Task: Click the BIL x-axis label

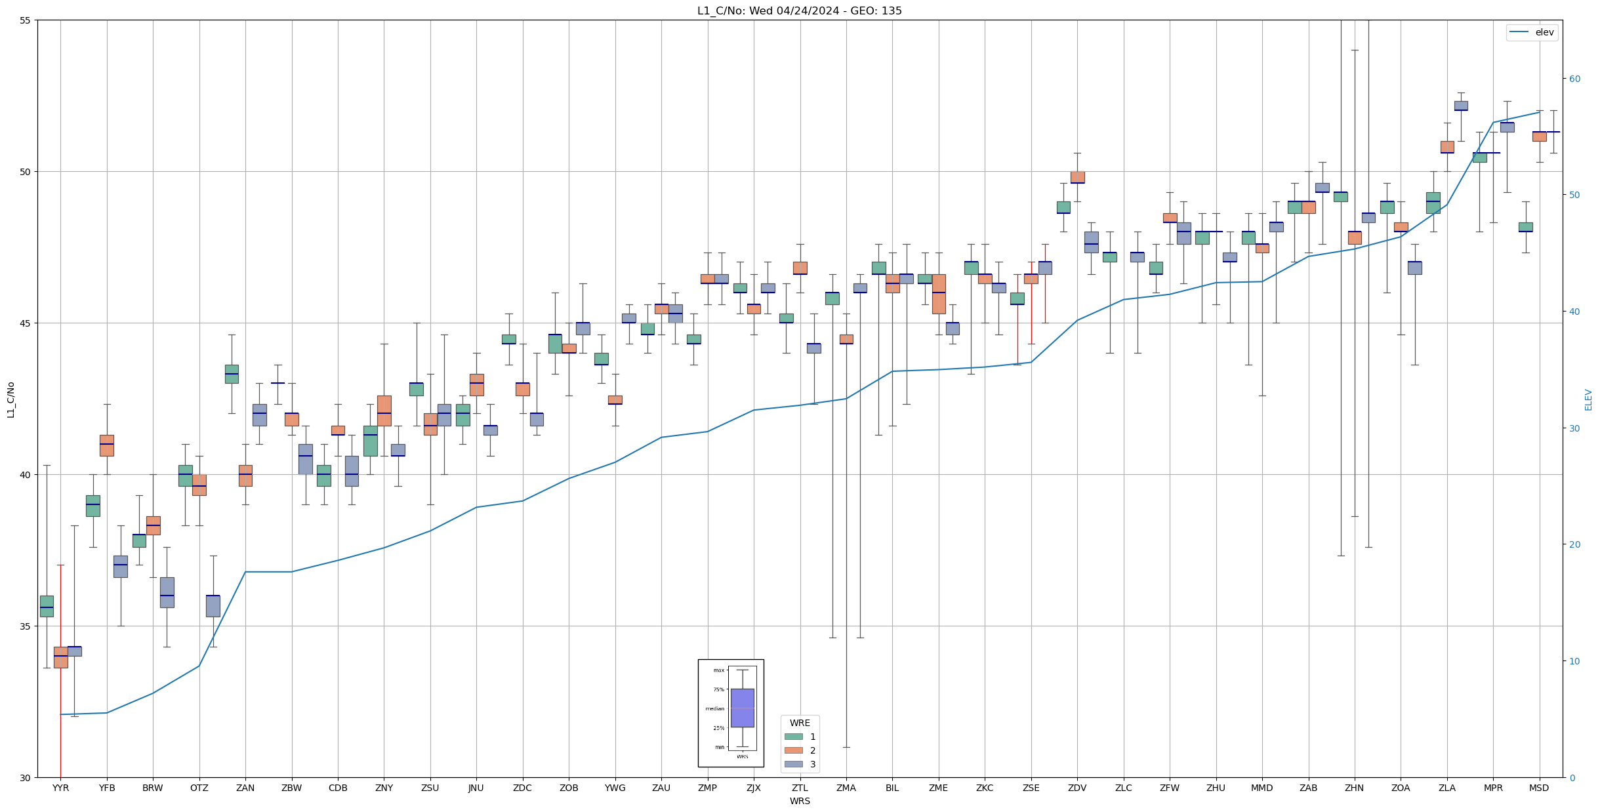Action: pos(892,788)
